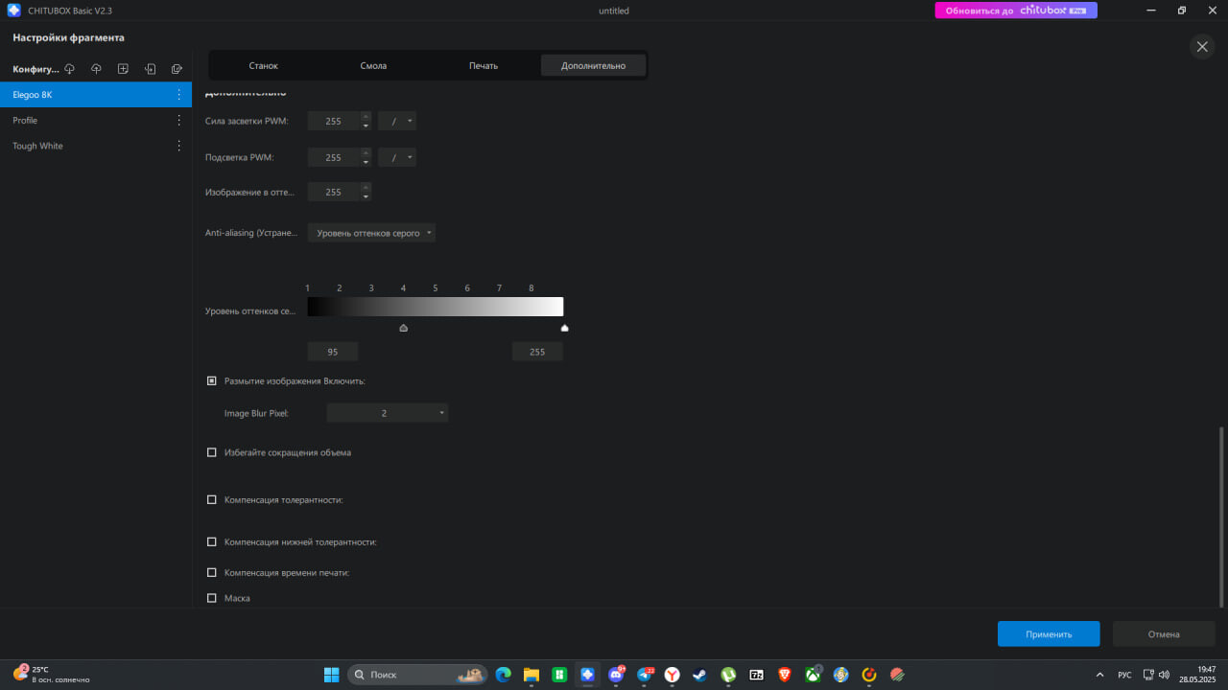The height and width of the screenshot is (690, 1228).
Task: Tick the Маска checkbox
Action: click(x=212, y=598)
